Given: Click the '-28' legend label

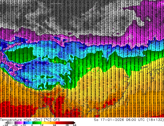Looking at the screenshot, I should 5,125.
